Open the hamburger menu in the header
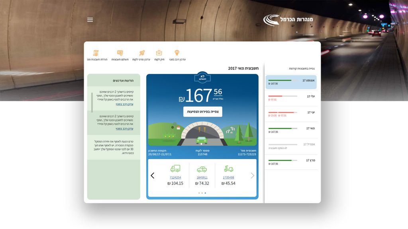Viewport: 408px width, 229px height. tap(90, 20)
